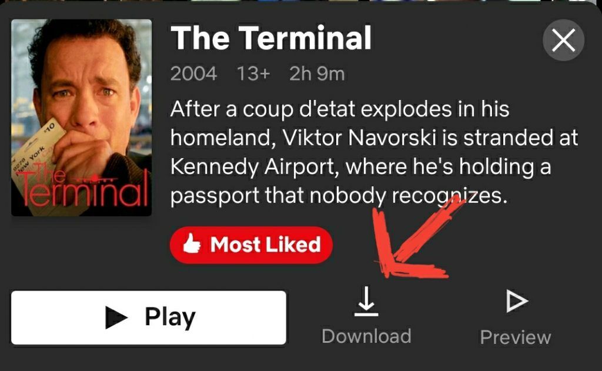The image size is (602, 371).
Task: Open The Terminal poster thumbnail
Action: point(81,118)
